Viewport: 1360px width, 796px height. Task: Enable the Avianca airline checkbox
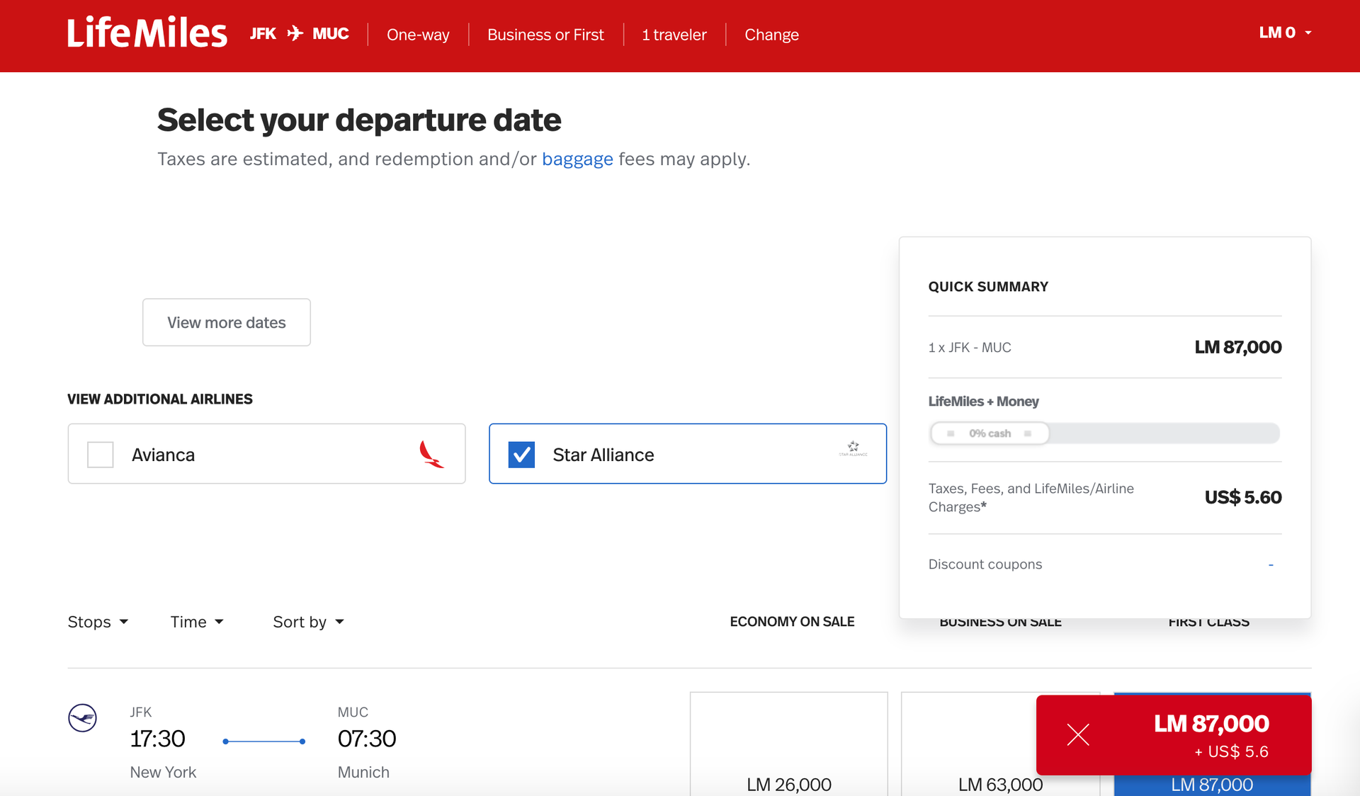coord(100,454)
